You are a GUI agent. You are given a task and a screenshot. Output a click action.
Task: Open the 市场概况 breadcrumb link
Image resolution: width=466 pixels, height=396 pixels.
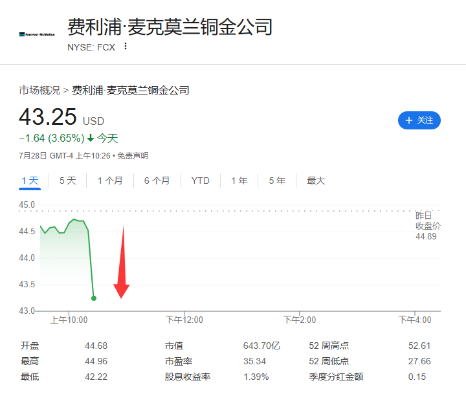coord(39,90)
